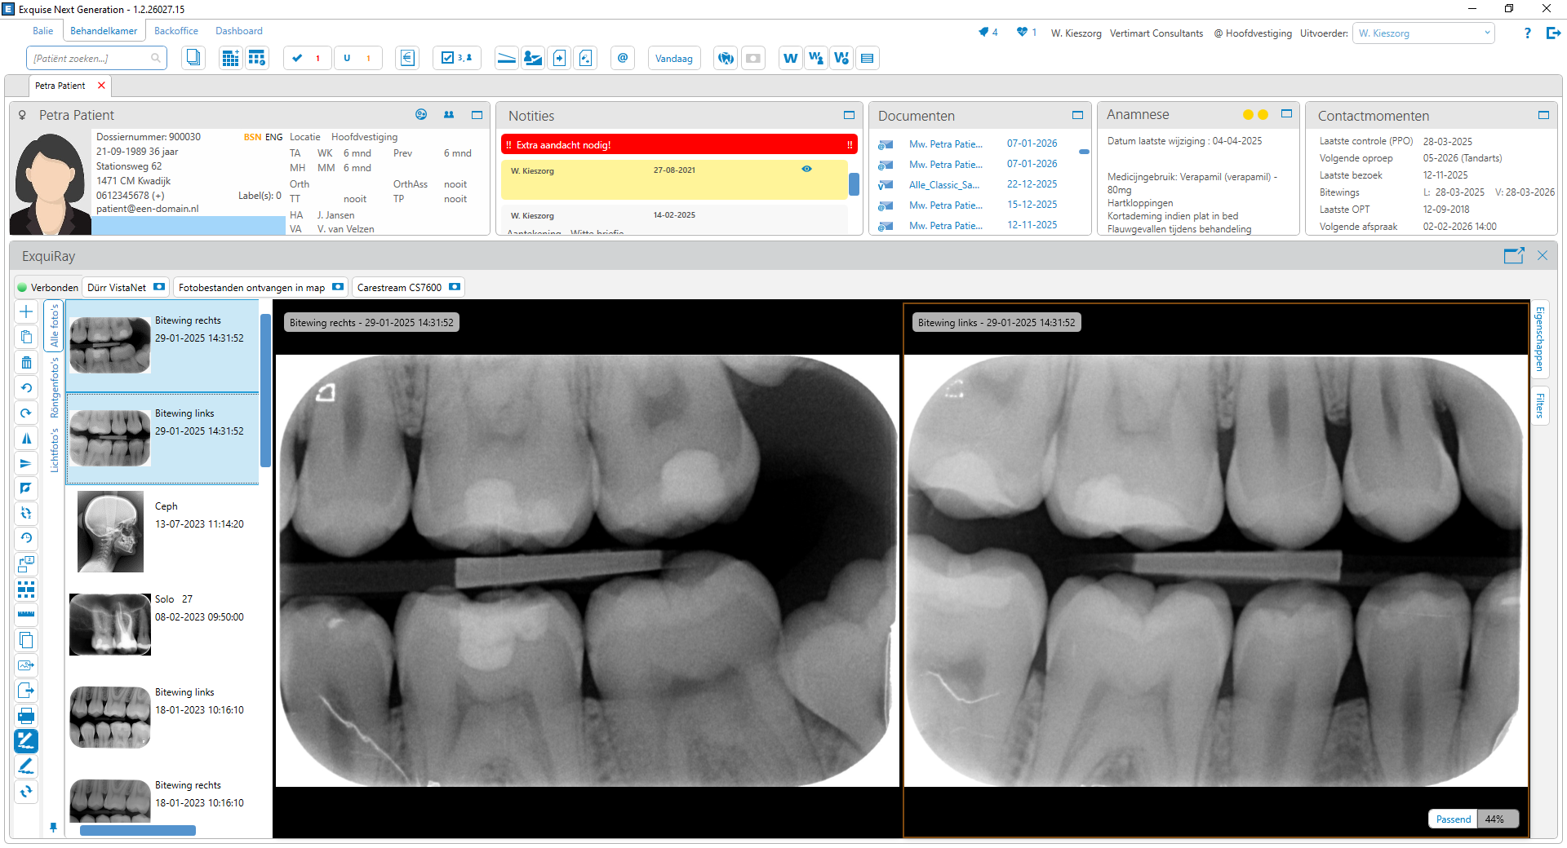Image resolution: width=1567 pixels, height=848 pixels.
Task: Click the tooth globe icon in toolbar
Action: point(726,58)
